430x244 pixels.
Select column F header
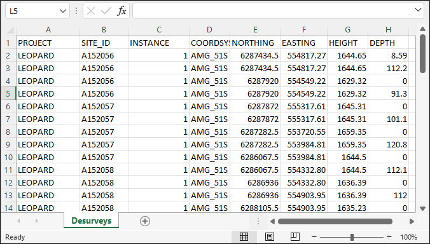(303, 30)
